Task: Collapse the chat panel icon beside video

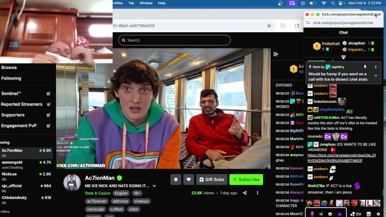Action: click(275, 54)
